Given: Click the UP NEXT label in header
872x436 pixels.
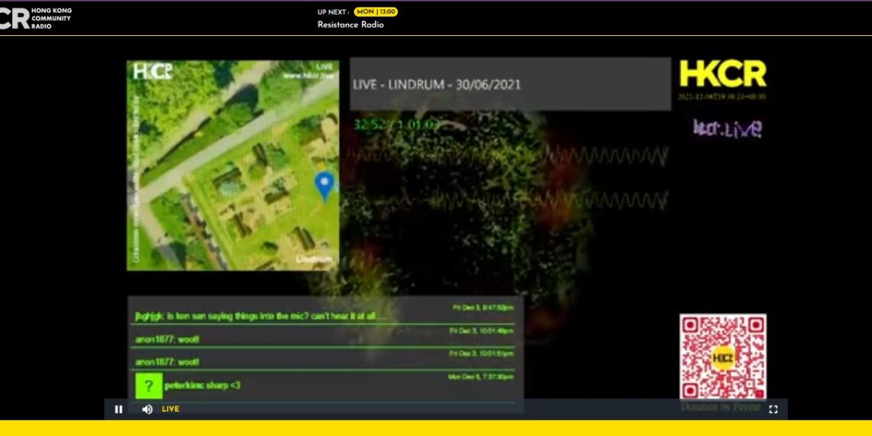Looking at the screenshot, I should 333,11.
